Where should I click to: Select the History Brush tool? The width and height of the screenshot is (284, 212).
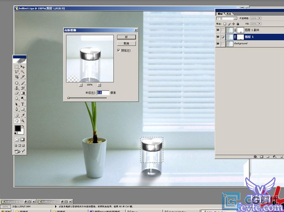22,88
